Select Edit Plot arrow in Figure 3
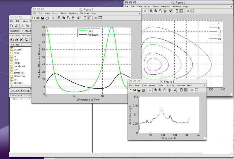Screen dimensions: 234x159 [x=150, y=90]
